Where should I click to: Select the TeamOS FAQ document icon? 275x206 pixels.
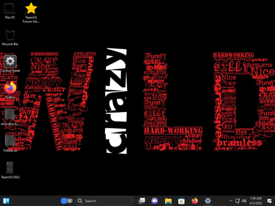point(10,170)
